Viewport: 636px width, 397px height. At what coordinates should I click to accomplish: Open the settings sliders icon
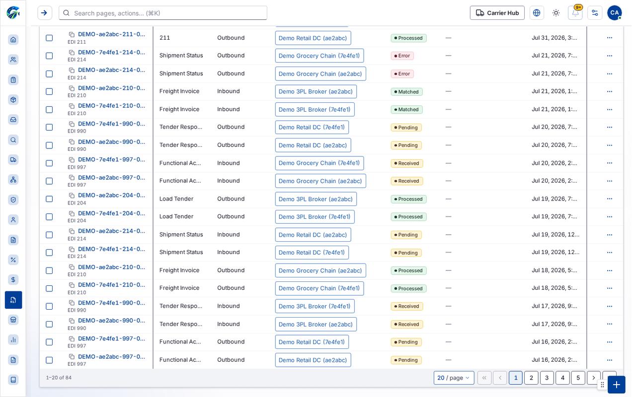pos(595,13)
